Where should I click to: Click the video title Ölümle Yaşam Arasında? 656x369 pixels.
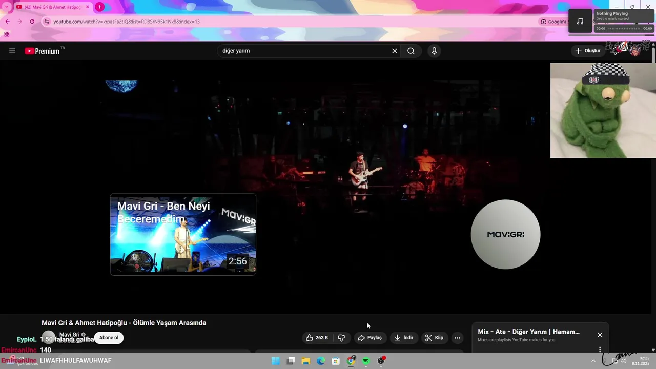(x=124, y=323)
